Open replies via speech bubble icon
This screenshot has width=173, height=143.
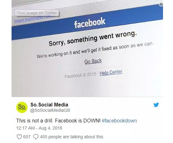pos(36,137)
